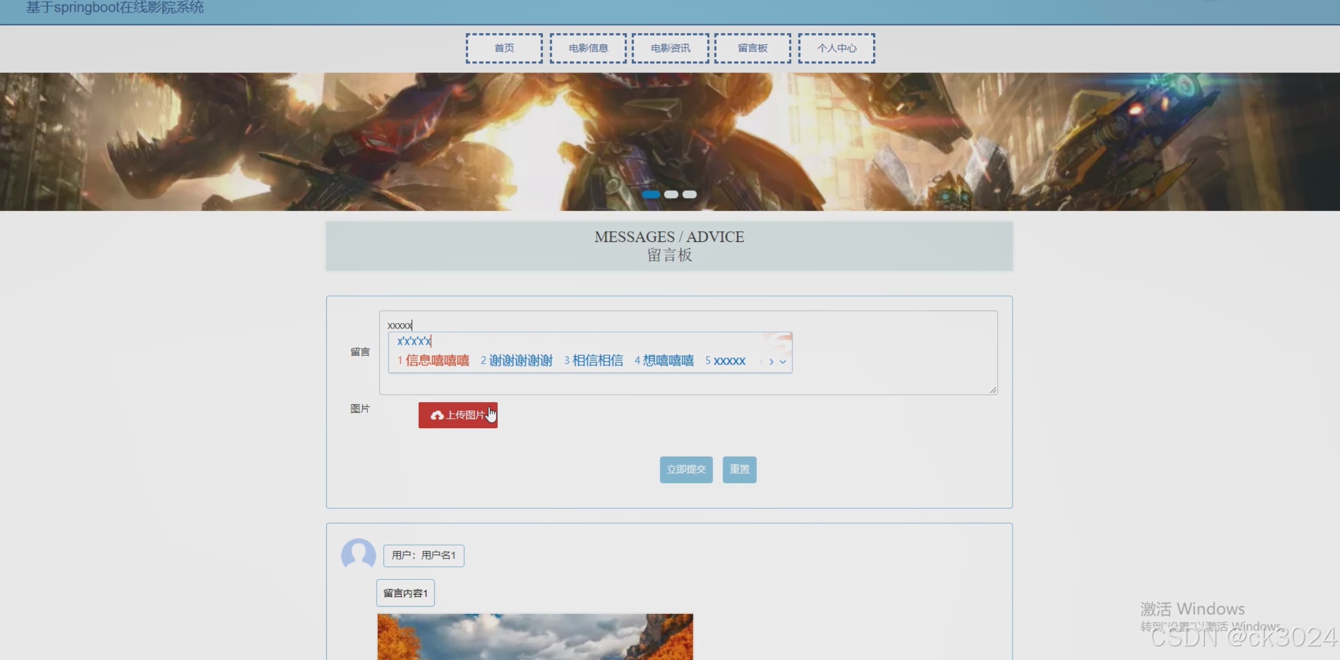Viewport: 1340px width, 660px height.
Task: Click the 上传图片 upload button
Action: click(458, 415)
